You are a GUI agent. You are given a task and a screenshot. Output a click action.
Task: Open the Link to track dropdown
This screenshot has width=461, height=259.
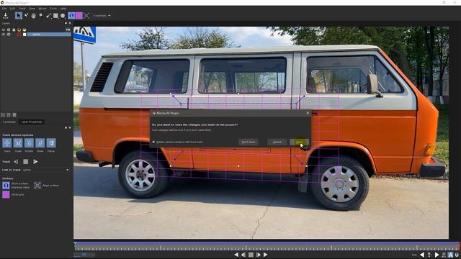tap(46, 170)
